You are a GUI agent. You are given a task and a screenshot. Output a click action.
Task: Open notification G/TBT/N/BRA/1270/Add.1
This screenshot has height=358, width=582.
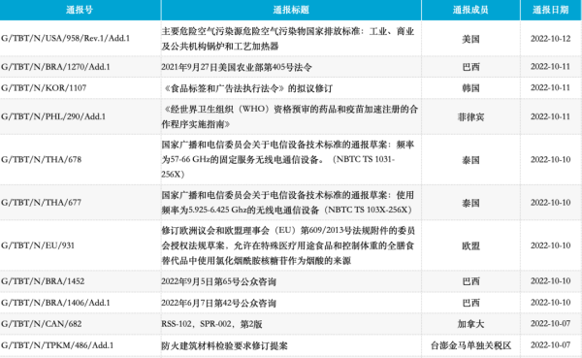55,67
